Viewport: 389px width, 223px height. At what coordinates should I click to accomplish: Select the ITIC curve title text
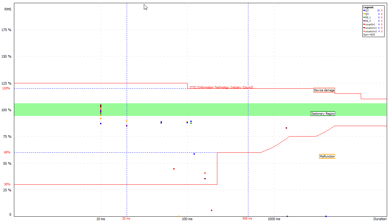[221, 87]
